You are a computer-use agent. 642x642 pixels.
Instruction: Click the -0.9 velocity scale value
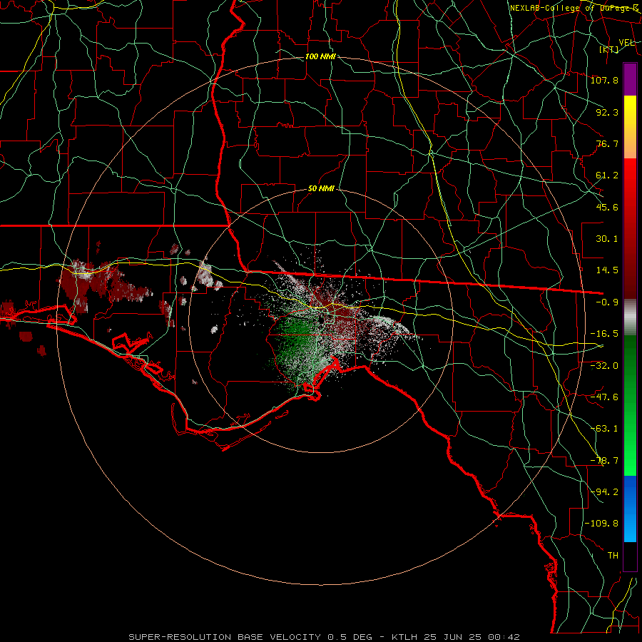[x=607, y=302]
